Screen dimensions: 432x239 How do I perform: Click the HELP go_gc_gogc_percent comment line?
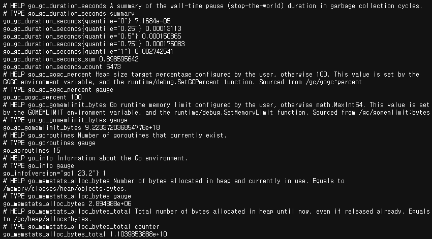[x=211, y=78]
